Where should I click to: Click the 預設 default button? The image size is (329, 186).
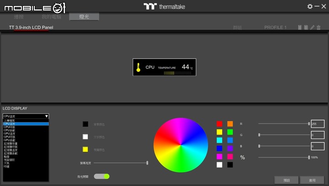click(x=287, y=180)
